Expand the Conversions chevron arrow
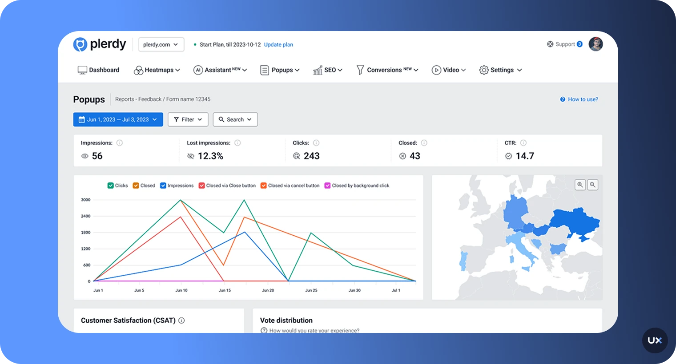Image resolution: width=676 pixels, height=364 pixels. point(416,70)
